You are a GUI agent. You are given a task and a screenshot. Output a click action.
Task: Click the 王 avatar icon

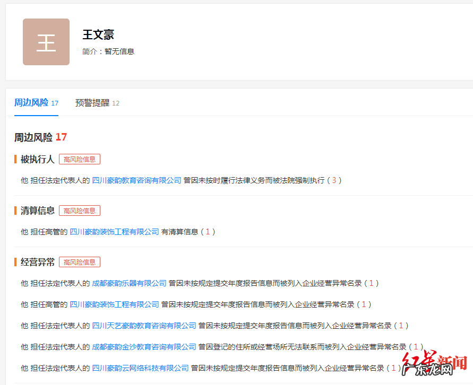(x=46, y=41)
